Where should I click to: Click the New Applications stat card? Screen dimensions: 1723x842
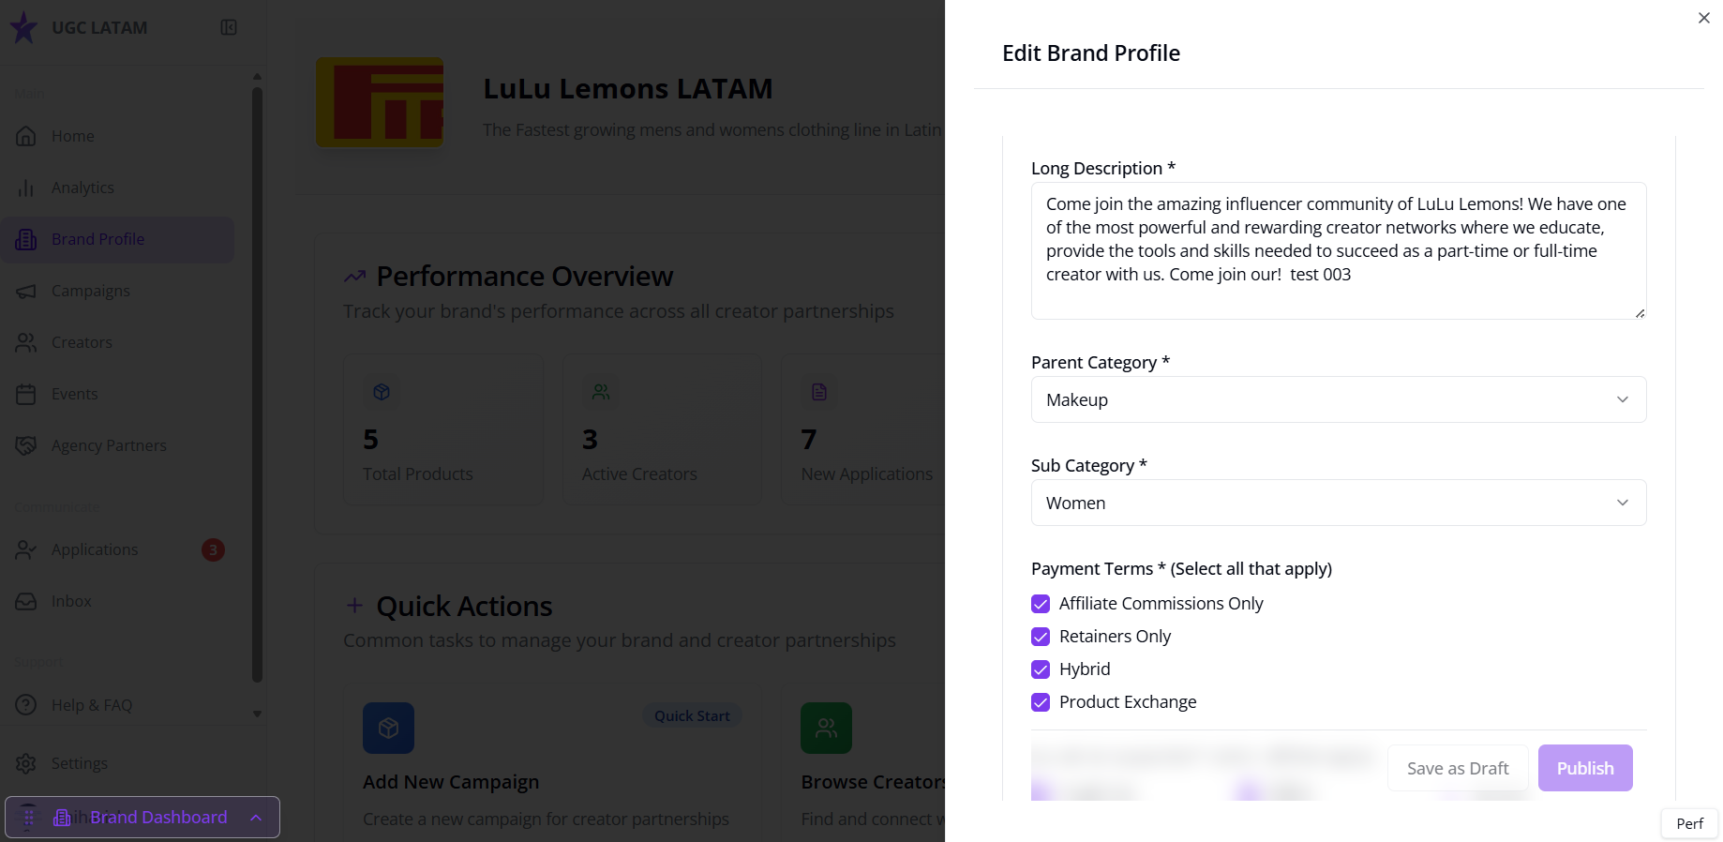pyautogui.click(x=862, y=429)
